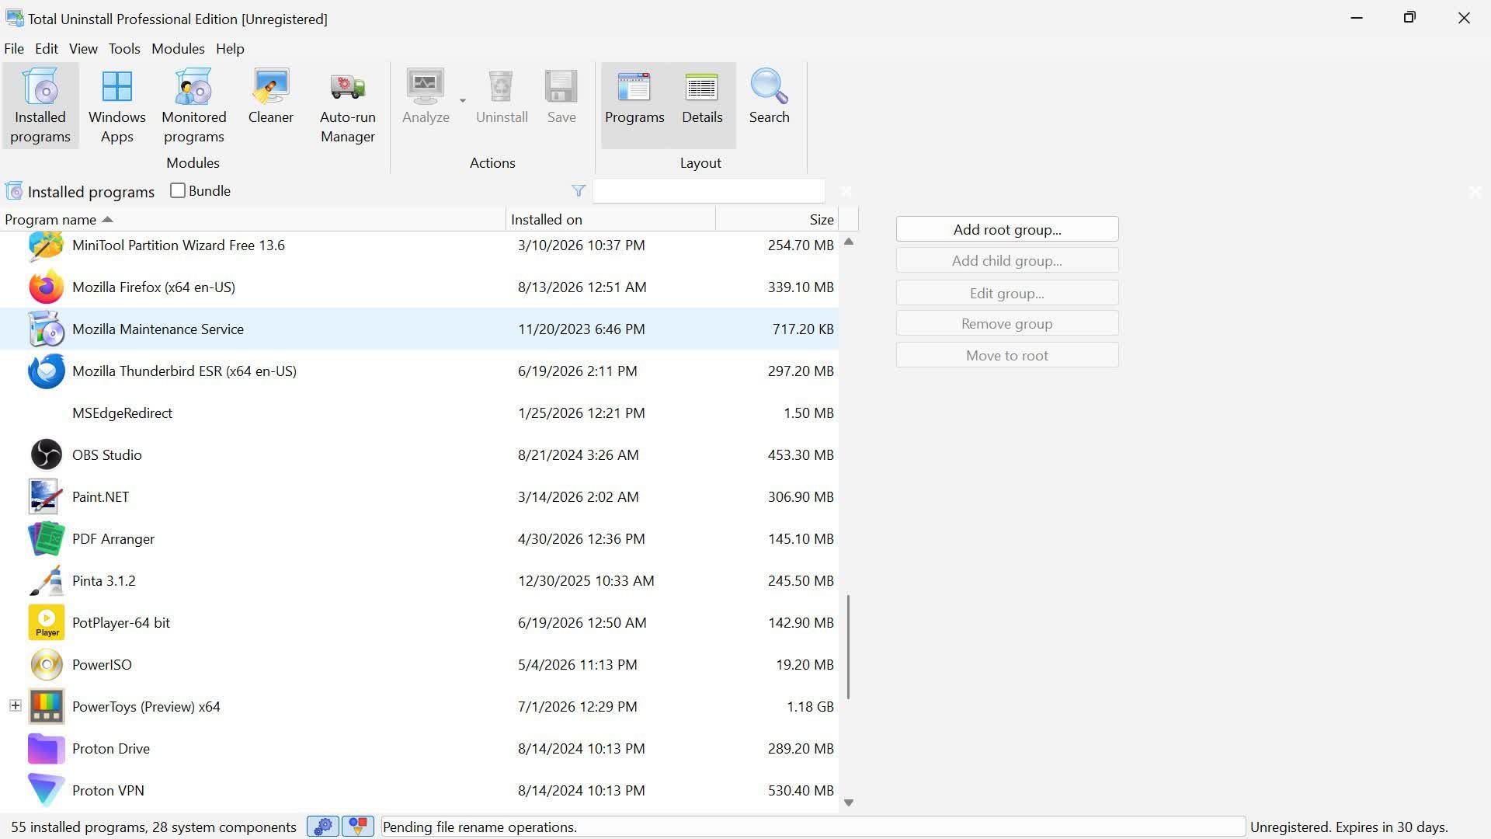Image resolution: width=1491 pixels, height=839 pixels.
Task: Select the PowerToys (Preview) x64 name
Action: 146,707
